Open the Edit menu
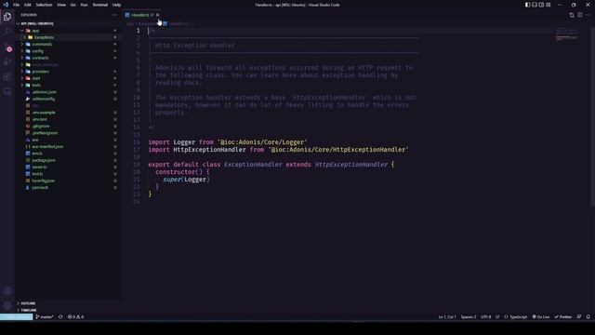The height and width of the screenshot is (335, 595). pyautogui.click(x=28, y=5)
